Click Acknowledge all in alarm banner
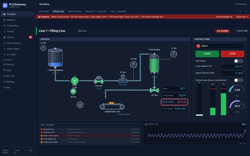Image resolution: width=250 pixels, height=156 pixels. tap(224, 17)
